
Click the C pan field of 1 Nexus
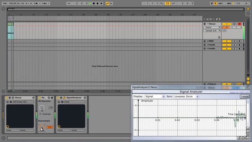point(237,27)
